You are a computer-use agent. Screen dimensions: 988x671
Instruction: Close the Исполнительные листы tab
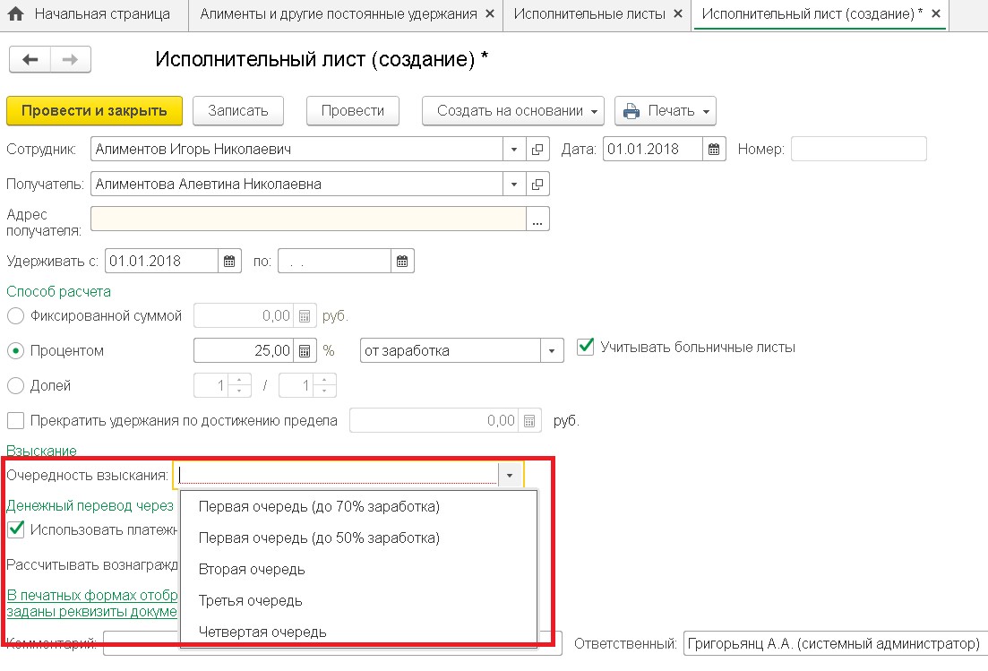[x=678, y=13]
